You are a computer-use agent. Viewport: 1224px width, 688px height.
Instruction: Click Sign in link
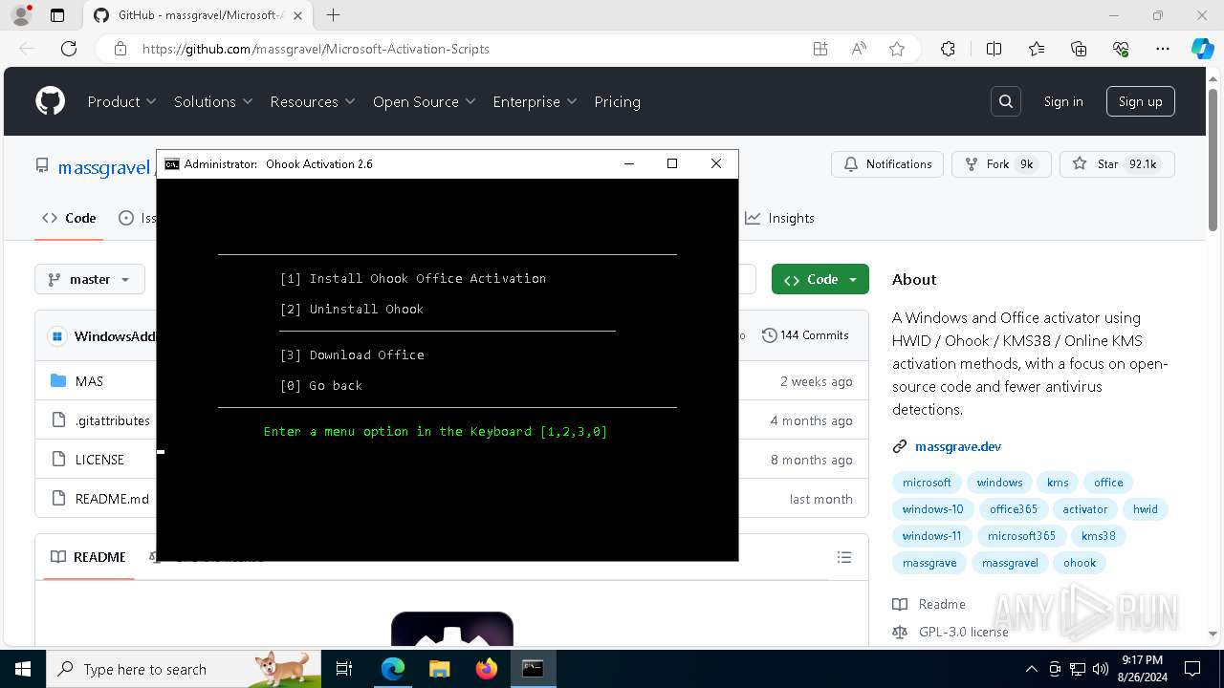1063,101
